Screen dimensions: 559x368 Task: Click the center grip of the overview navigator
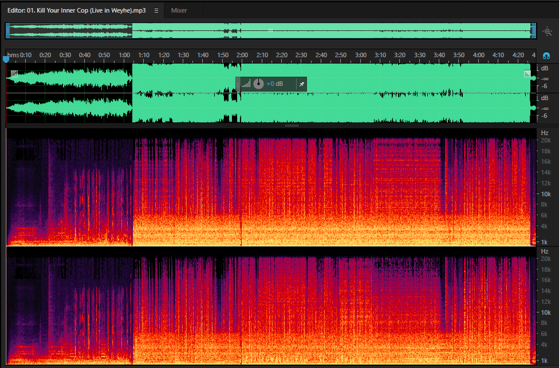tap(270, 31)
